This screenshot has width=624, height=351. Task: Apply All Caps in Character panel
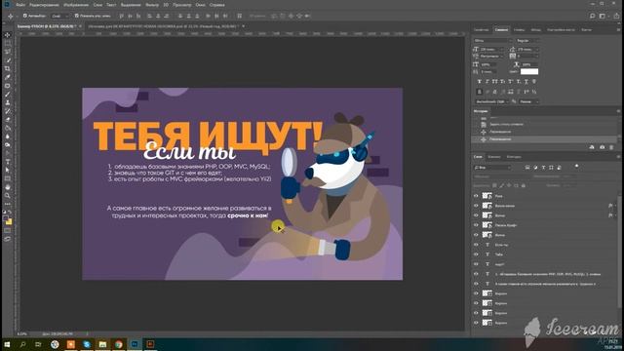pos(494,82)
